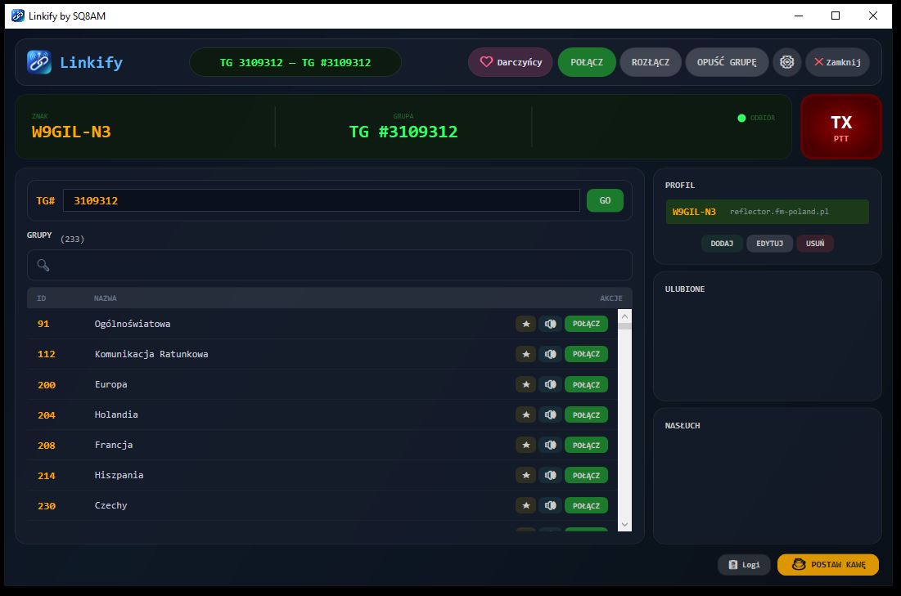Click the TG# number input field
901x596 pixels.
(321, 200)
